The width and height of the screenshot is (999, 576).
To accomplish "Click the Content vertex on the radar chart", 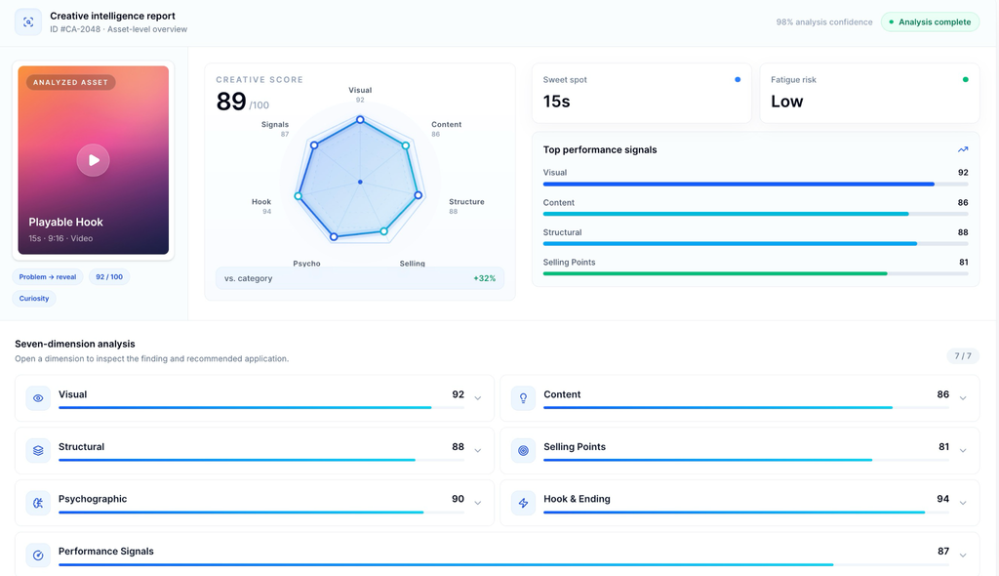I will [x=405, y=145].
